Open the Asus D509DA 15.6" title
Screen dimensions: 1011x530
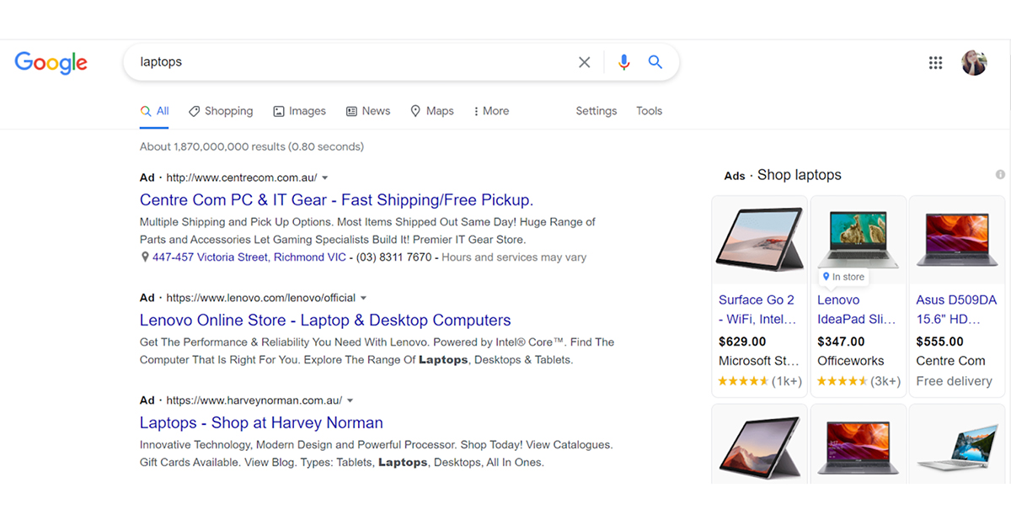point(957,310)
